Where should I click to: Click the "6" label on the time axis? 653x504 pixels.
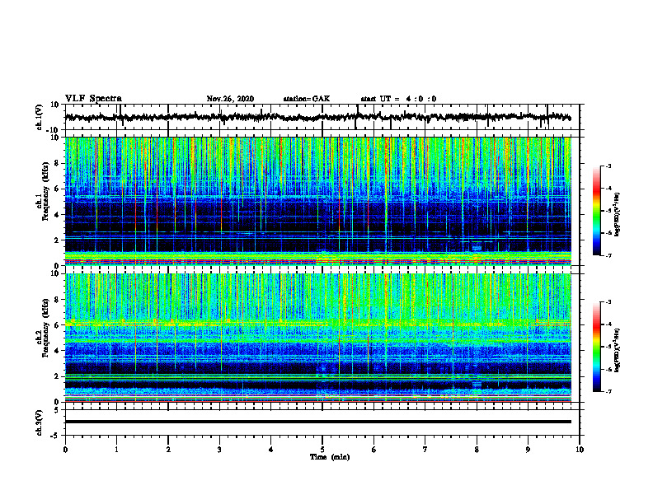(374, 450)
